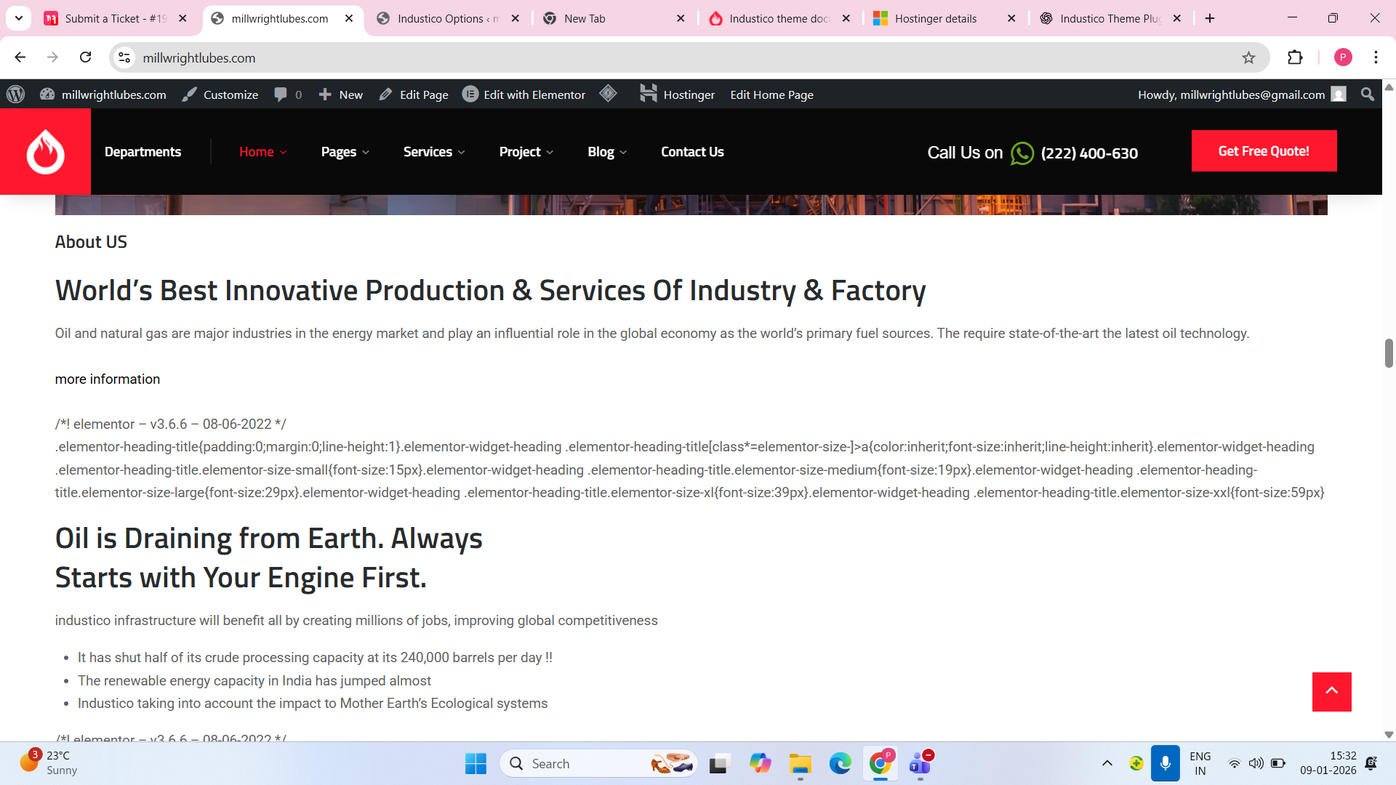Open the comments bubble icon
The width and height of the screenshot is (1396, 785).
(281, 94)
